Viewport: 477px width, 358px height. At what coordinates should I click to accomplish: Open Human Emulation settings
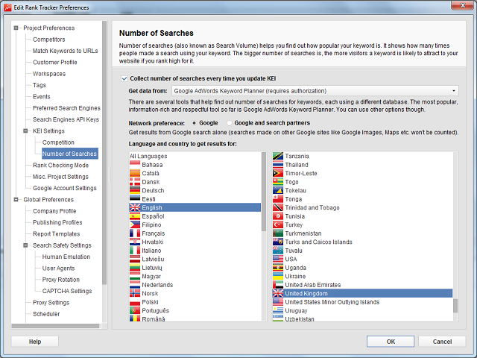[66, 257]
